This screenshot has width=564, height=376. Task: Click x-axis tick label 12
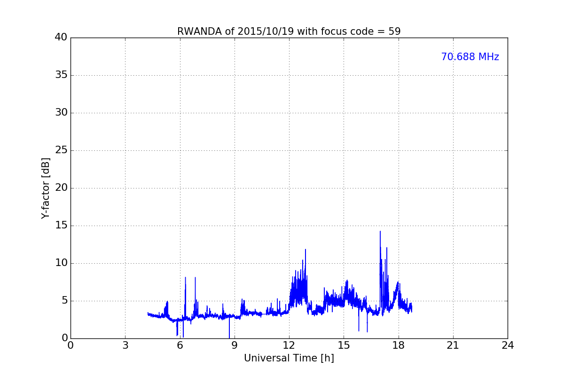[x=289, y=345]
